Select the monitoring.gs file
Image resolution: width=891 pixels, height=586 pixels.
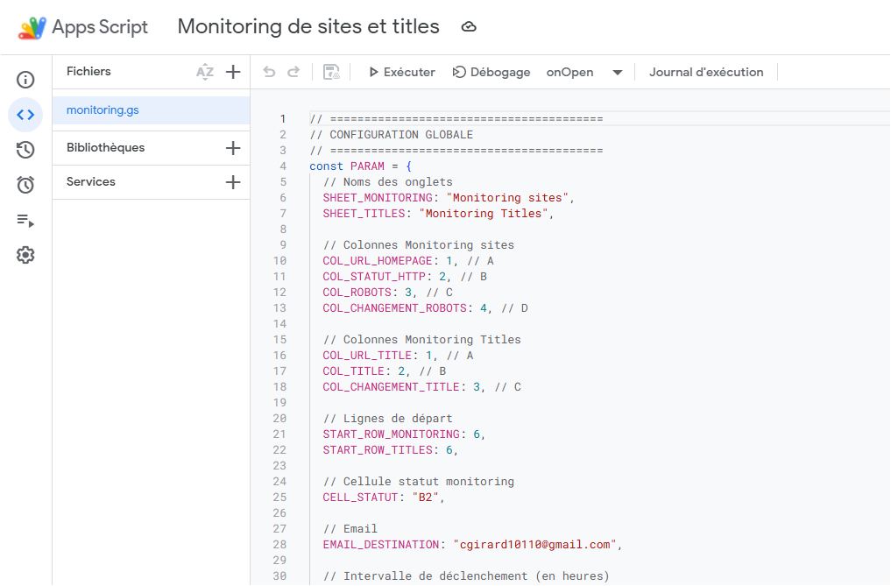point(103,110)
